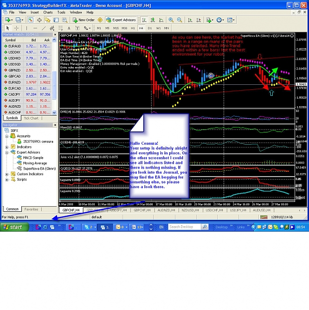The image size is (309, 310).
Task: Toggle the Data Window crosshair-circle icon
Action: (39, 20)
